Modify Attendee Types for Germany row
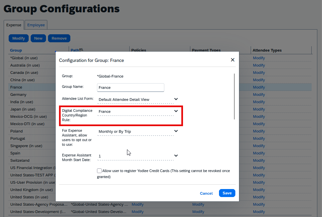 pos(259,95)
